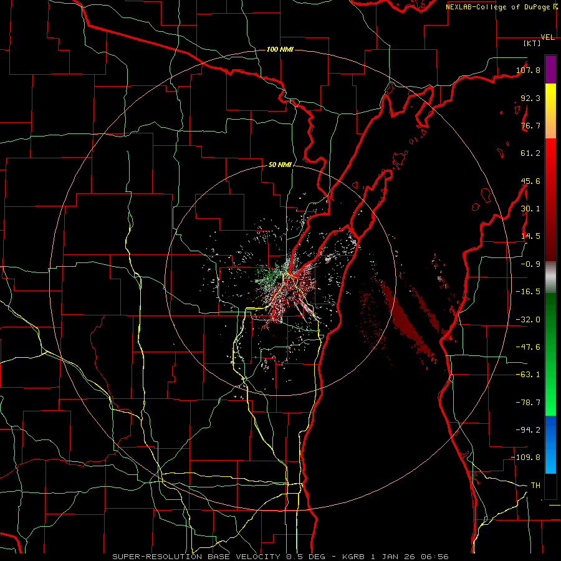Click the purple top segment of color bar
The image size is (561, 561).
pyautogui.click(x=550, y=69)
